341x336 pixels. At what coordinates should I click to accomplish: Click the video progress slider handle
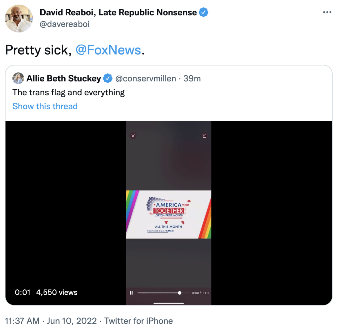click(x=179, y=293)
